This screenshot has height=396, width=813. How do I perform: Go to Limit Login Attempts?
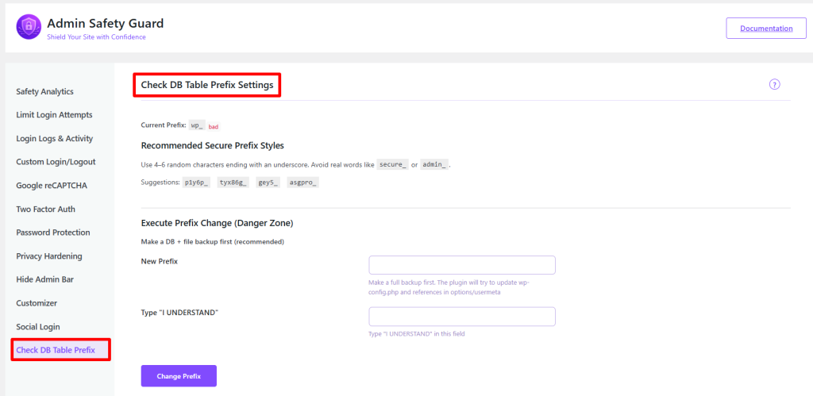click(54, 115)
